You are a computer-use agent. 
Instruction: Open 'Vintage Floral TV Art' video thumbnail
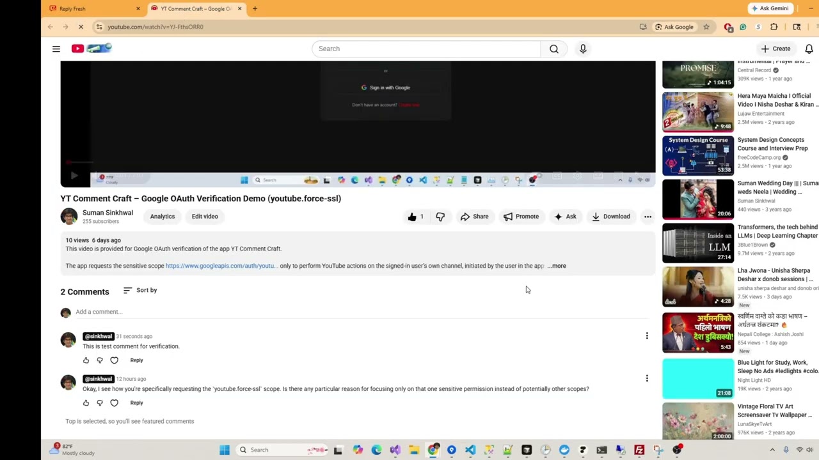point(698,421)
